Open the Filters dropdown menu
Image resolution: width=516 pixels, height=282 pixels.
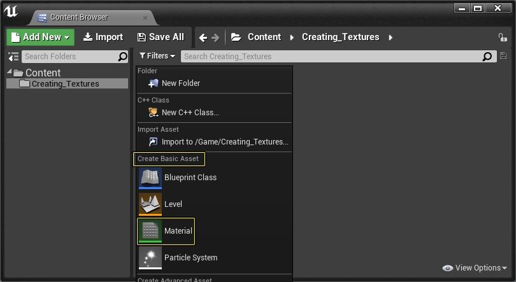(157, 57)
